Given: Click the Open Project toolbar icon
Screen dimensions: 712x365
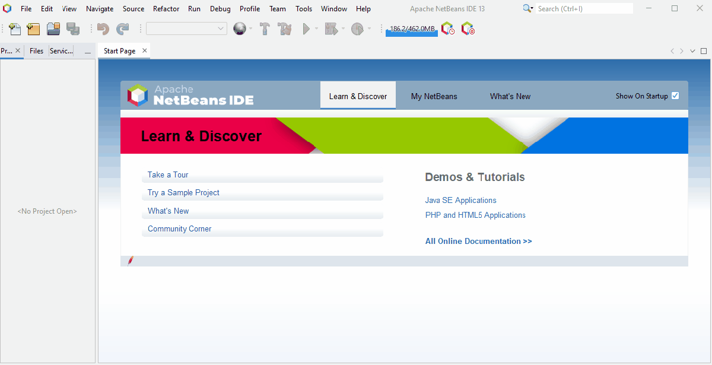Looking at the screenshot, I should (53, 29).
